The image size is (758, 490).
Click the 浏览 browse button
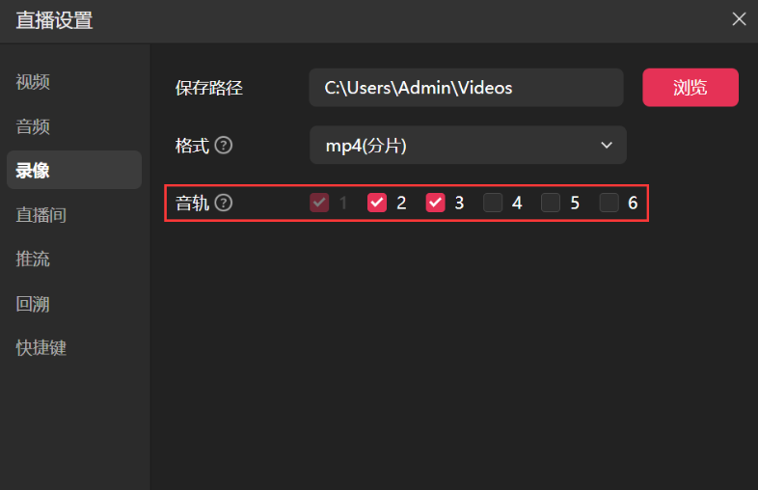(690, 88)
